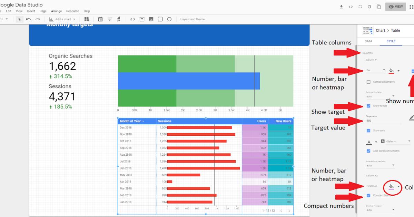Screen dimensions: 414x217
Task: Open Layout and theme settings
Action: (194, 19)
